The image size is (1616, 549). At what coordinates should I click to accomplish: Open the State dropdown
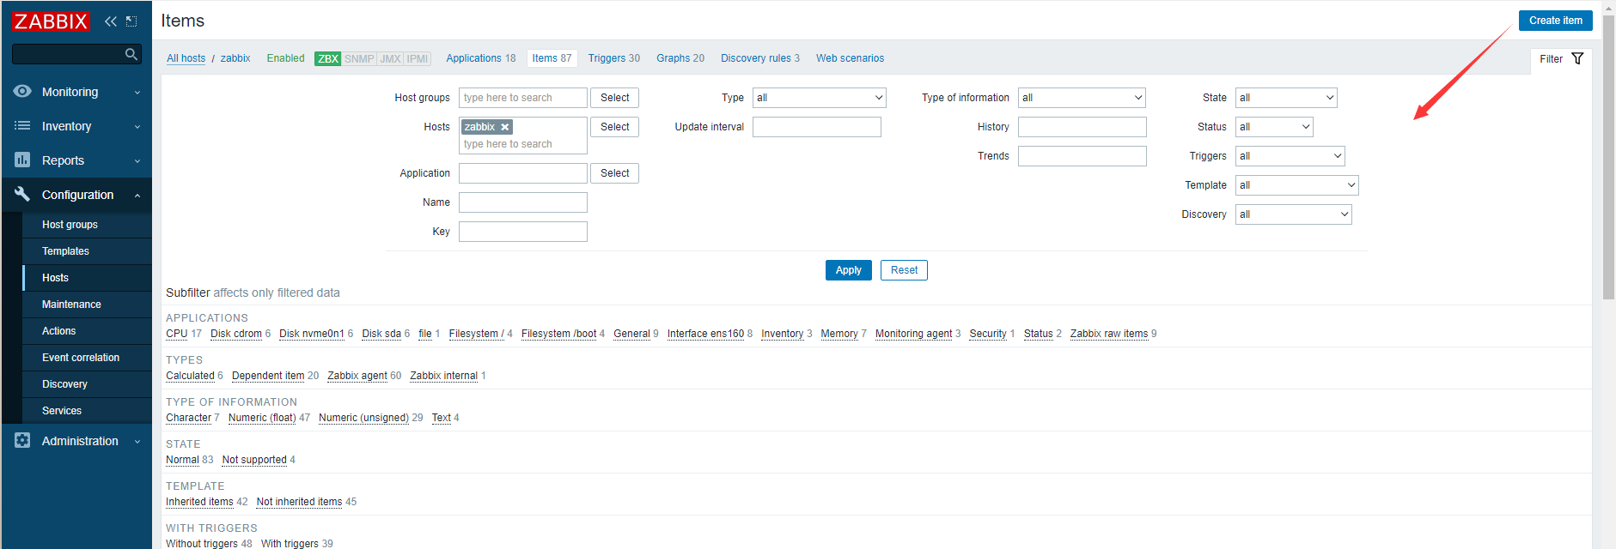tap(1286, 98)
